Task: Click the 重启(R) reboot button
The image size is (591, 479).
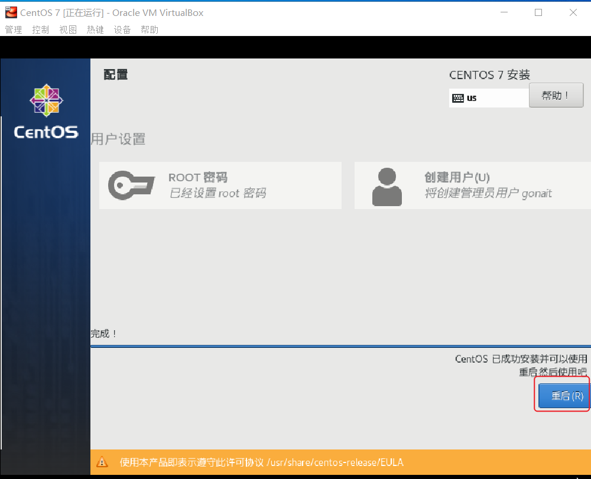Action: click(564, 396)
